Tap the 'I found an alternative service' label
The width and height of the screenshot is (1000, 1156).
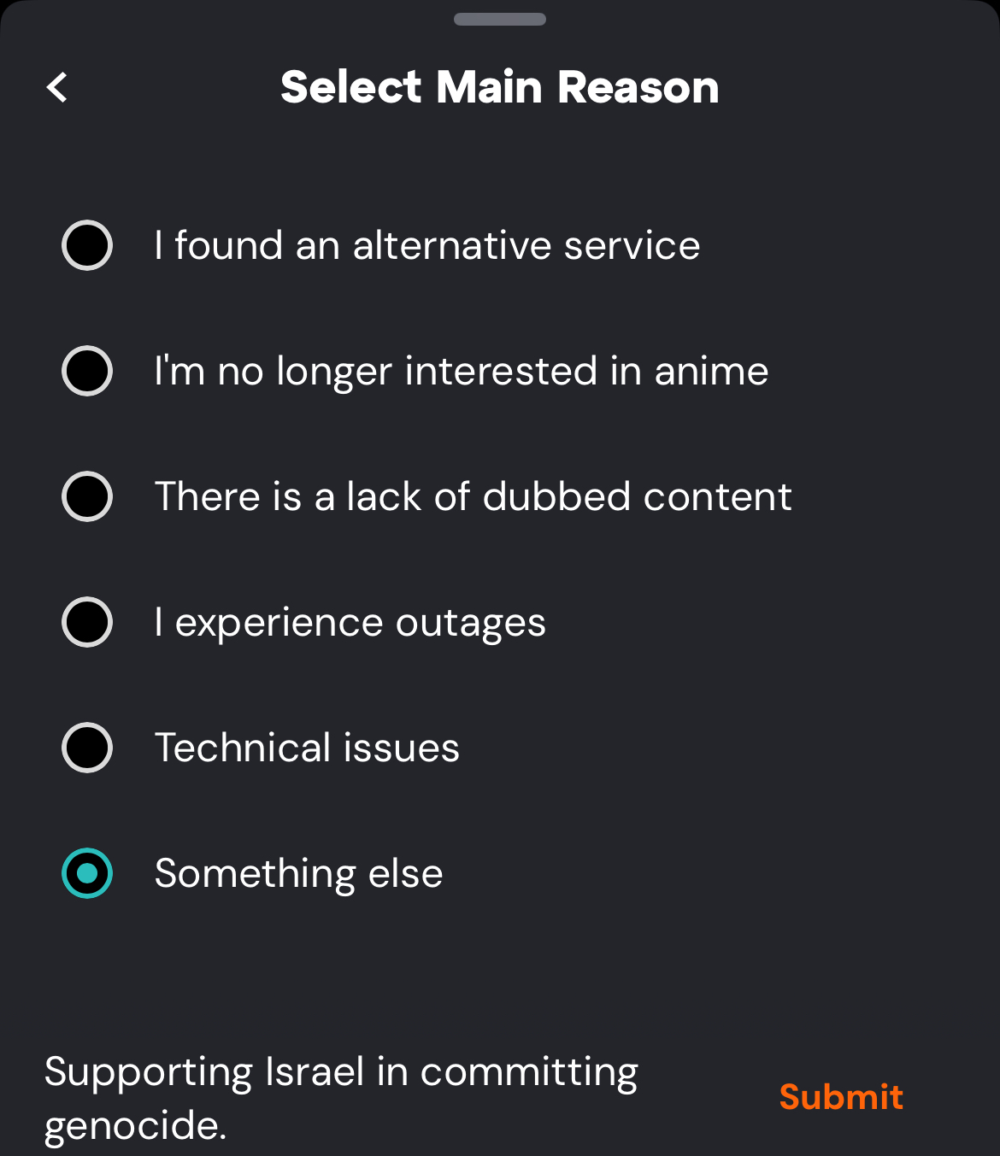pyautogui.click(x=426, y=246)
